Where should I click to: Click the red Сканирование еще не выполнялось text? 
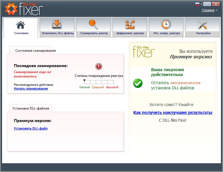(32, 74)
